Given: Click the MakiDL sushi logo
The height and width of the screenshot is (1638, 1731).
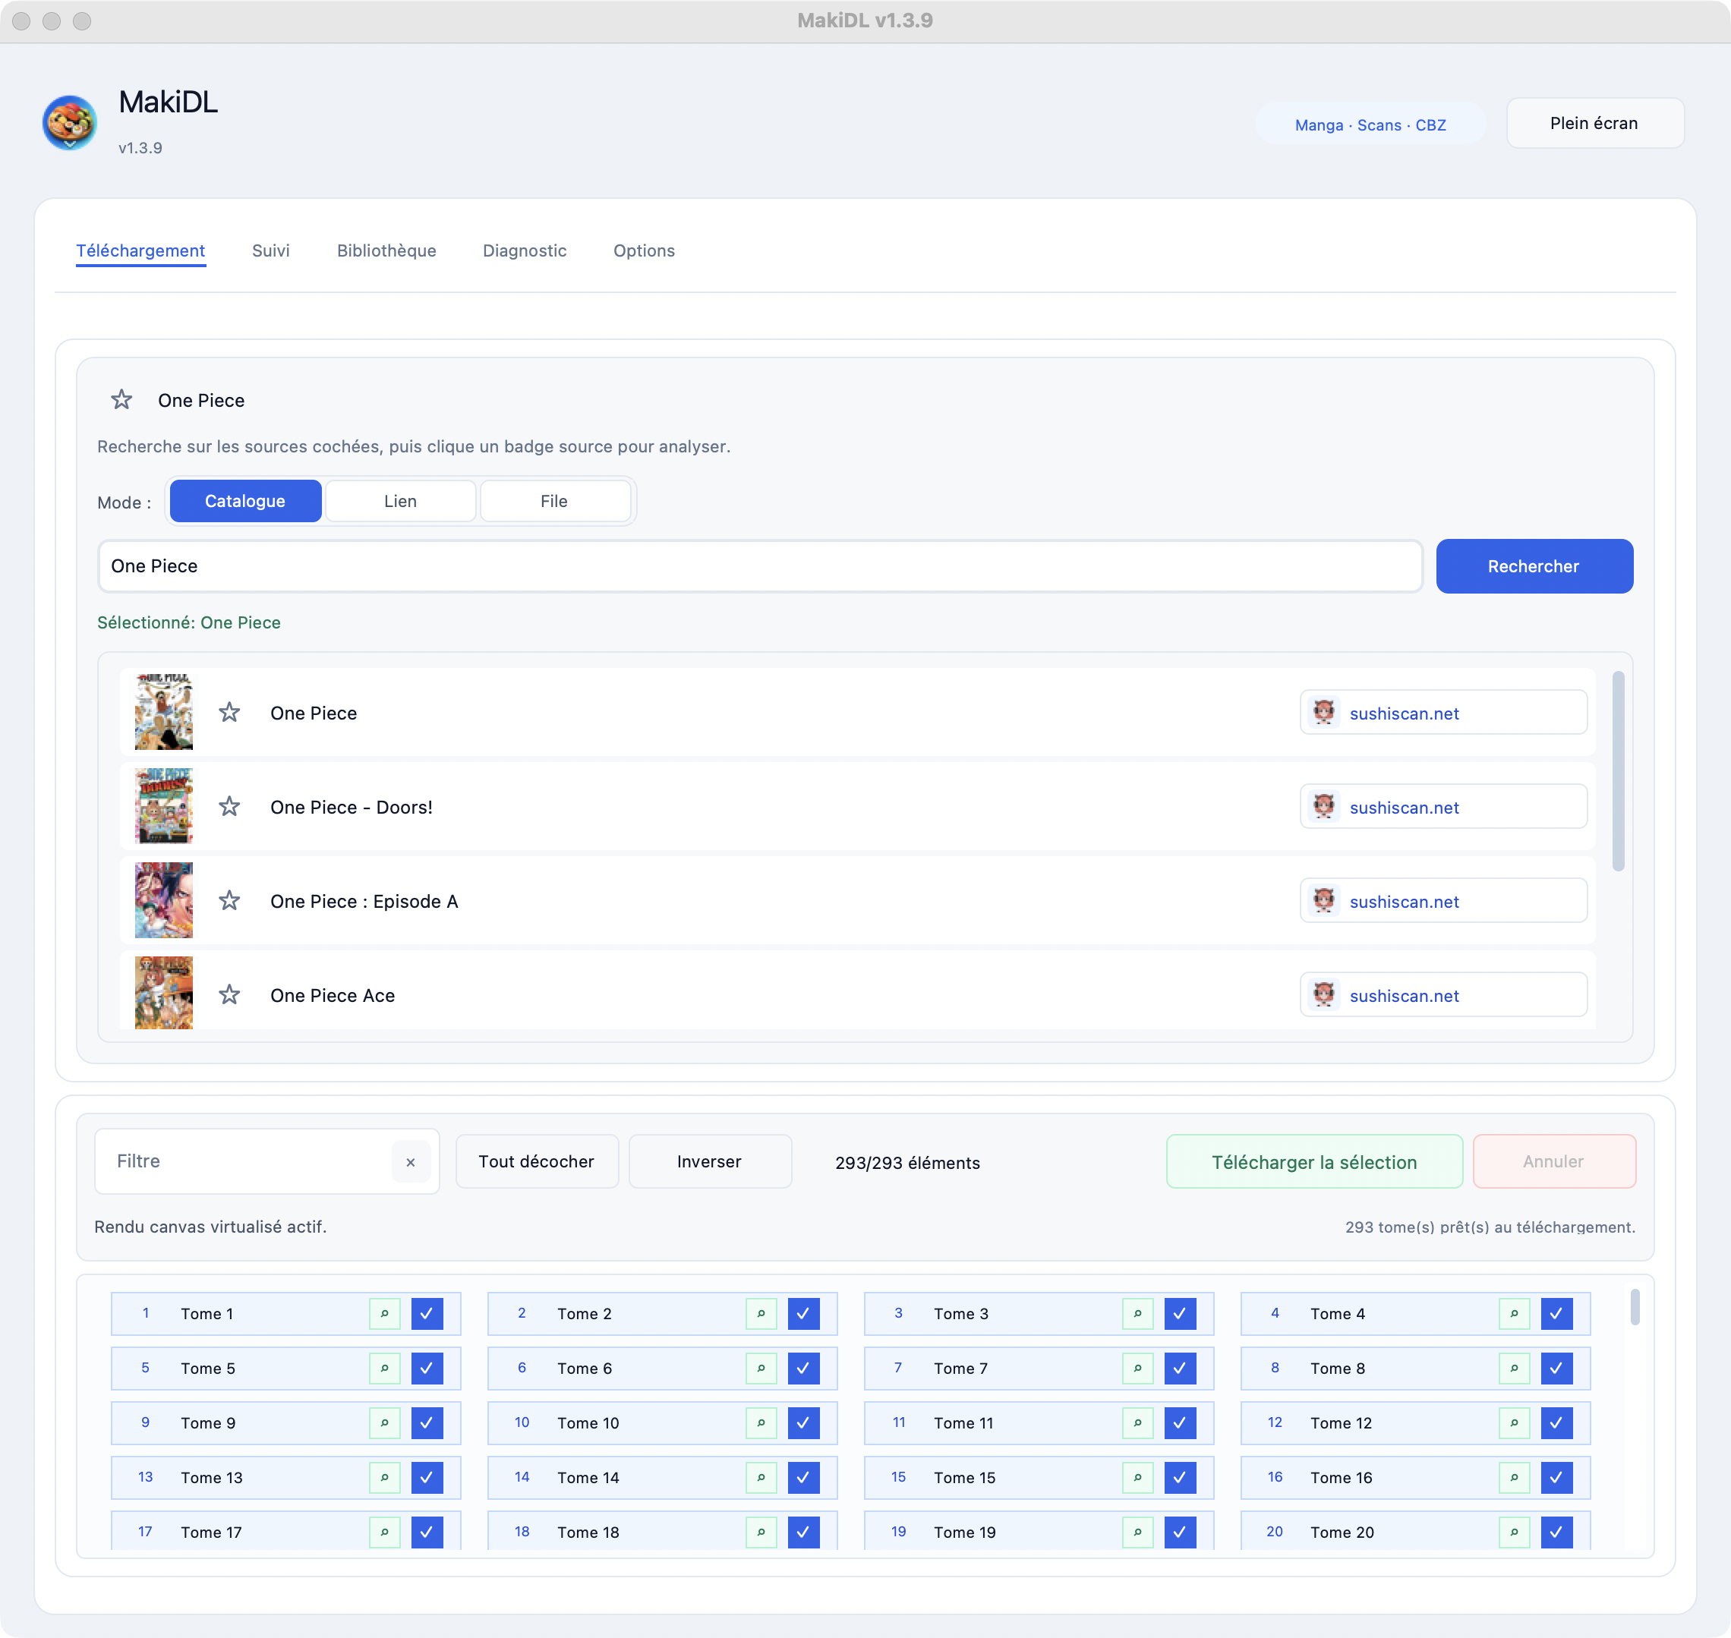Looking at the screenshot, I should (x=70, y=123).
